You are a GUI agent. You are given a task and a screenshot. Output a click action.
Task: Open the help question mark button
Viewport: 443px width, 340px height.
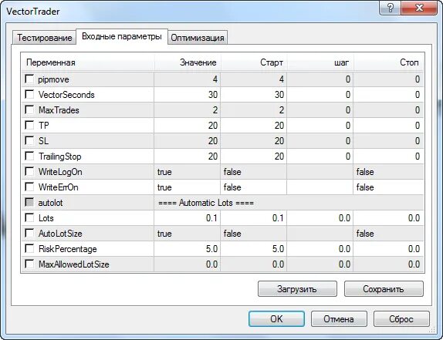tap(390, 8)
